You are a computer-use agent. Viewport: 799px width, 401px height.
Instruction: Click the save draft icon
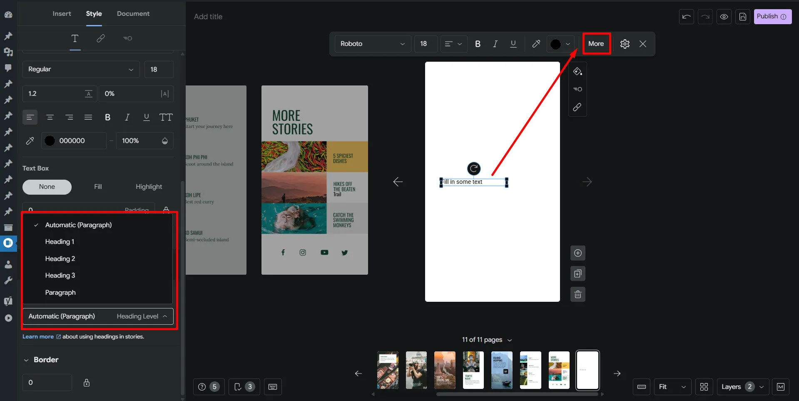tap(743, 17)
